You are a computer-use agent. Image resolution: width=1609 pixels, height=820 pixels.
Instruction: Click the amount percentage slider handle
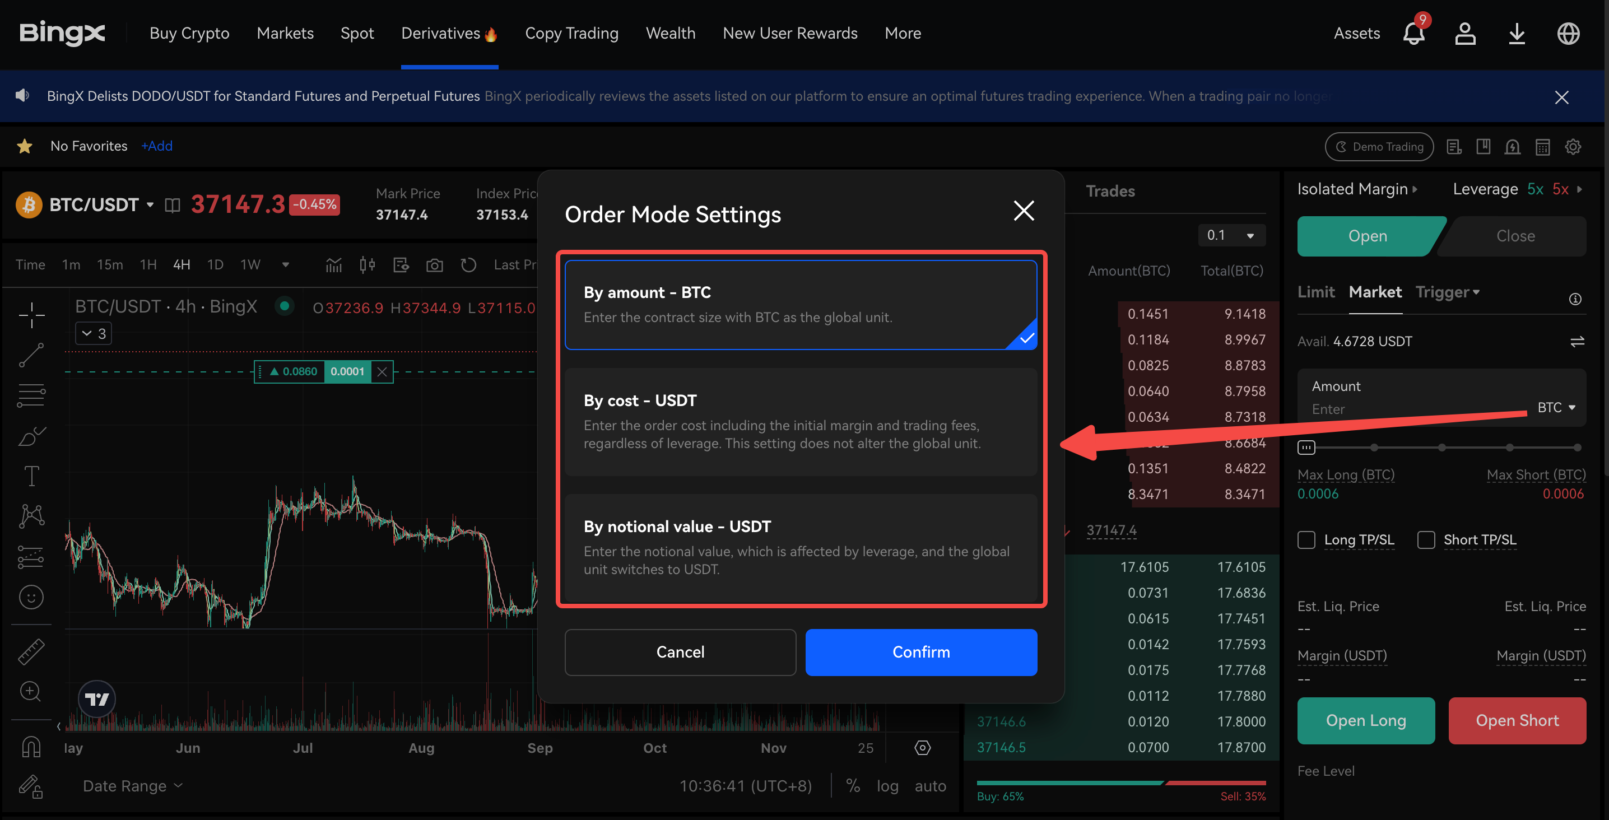[x=1306, y=447]
